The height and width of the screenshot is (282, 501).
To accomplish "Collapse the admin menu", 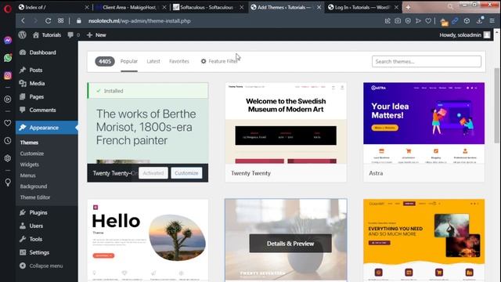I will tap(41, 266).
